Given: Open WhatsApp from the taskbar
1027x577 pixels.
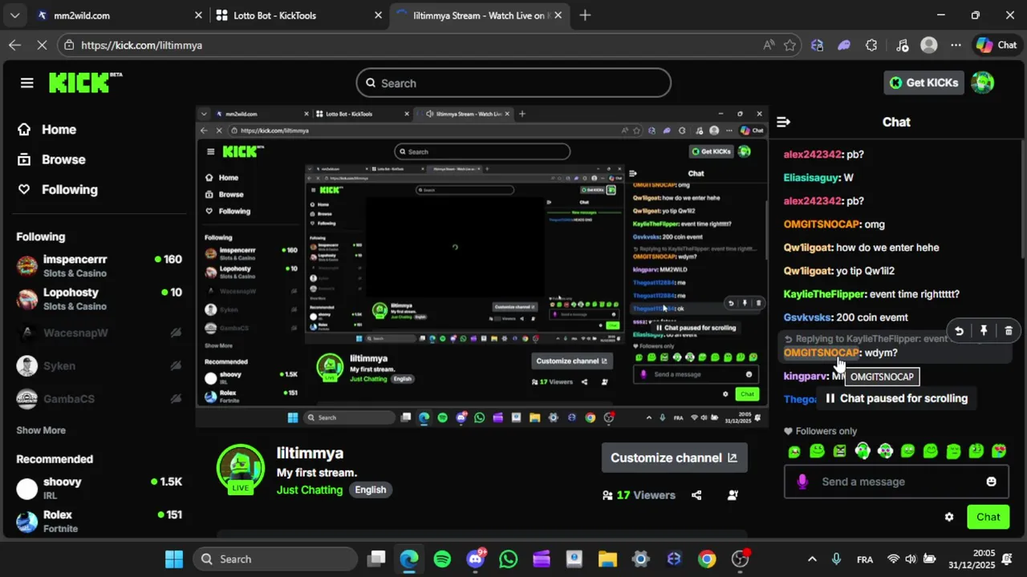Looking at the screenshot, I should [x=508, y=559].
